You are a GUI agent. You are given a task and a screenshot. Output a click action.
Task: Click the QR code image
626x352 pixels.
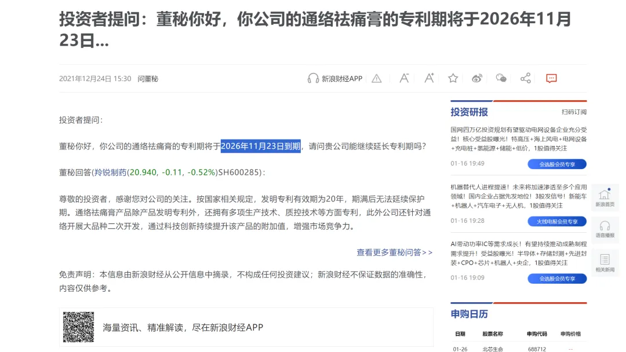click(x=78, y=327)
